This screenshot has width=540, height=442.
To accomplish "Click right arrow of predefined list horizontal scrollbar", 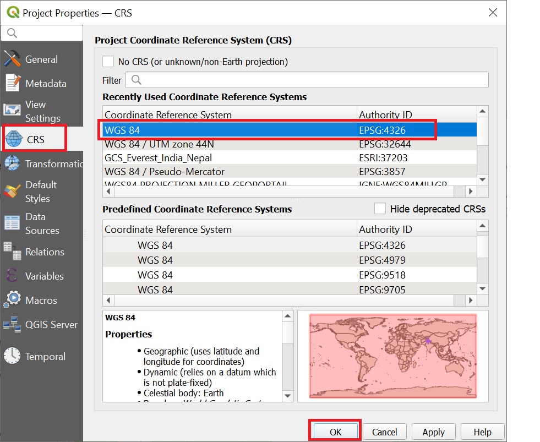I will pyautogui.click(x=471, y=301).
